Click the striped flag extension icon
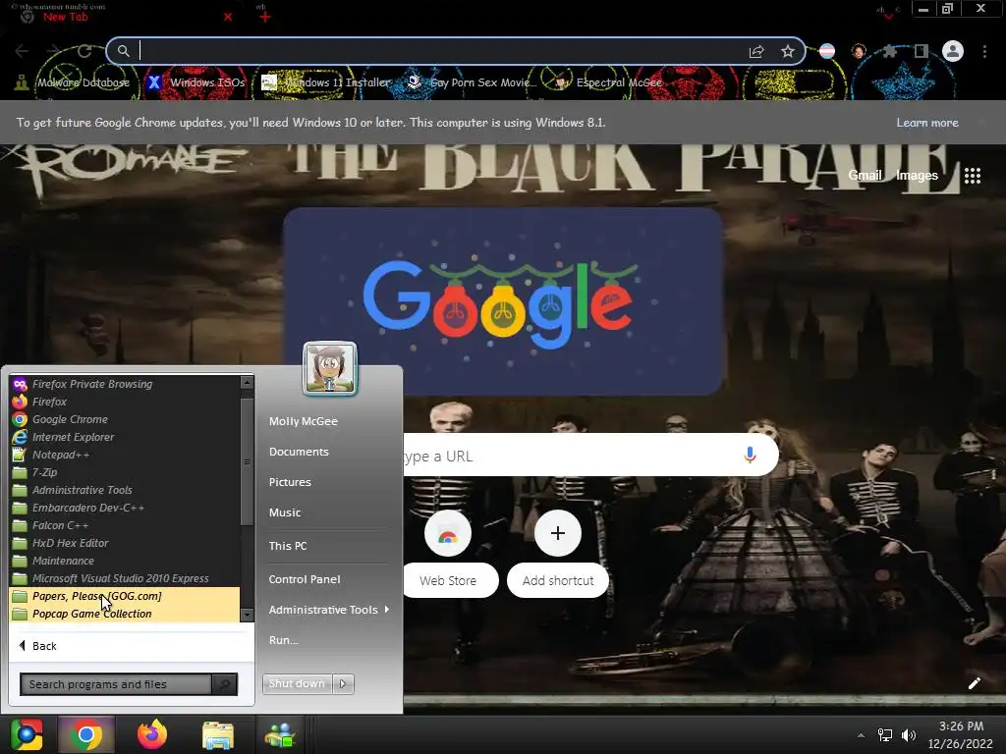Viewport: 1006px width, 754px height. (827, 51)
